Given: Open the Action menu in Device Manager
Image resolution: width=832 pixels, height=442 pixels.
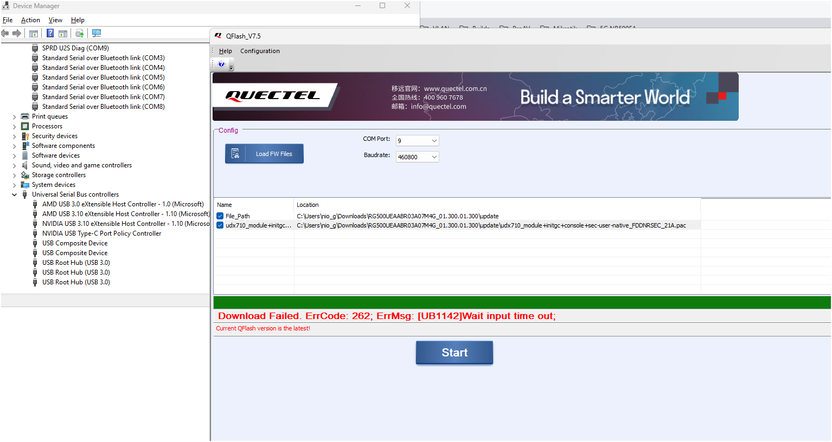Looking at the screenshot, I should point(30,20).
